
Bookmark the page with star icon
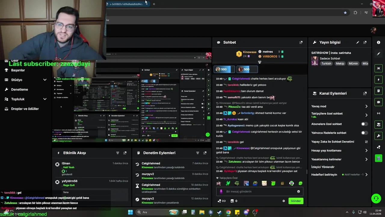pyautogui.click(x=345, y=13)
